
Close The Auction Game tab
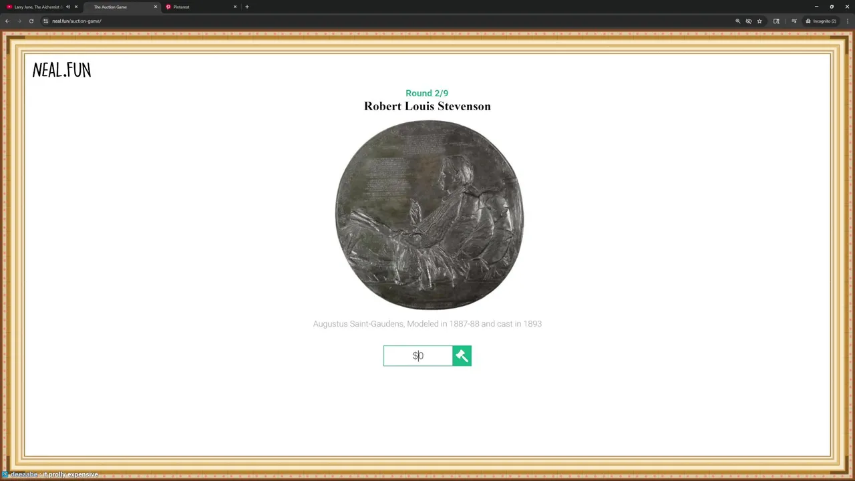tap(156, 7)
